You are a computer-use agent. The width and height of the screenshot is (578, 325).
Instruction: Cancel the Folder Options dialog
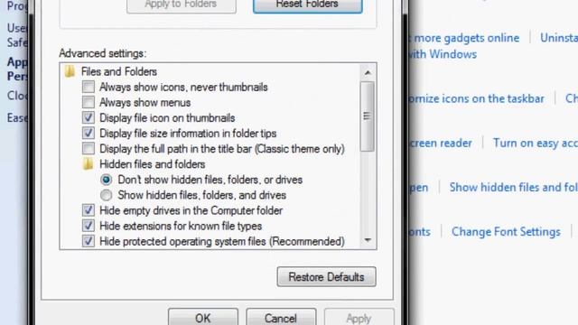coord(281,317)
